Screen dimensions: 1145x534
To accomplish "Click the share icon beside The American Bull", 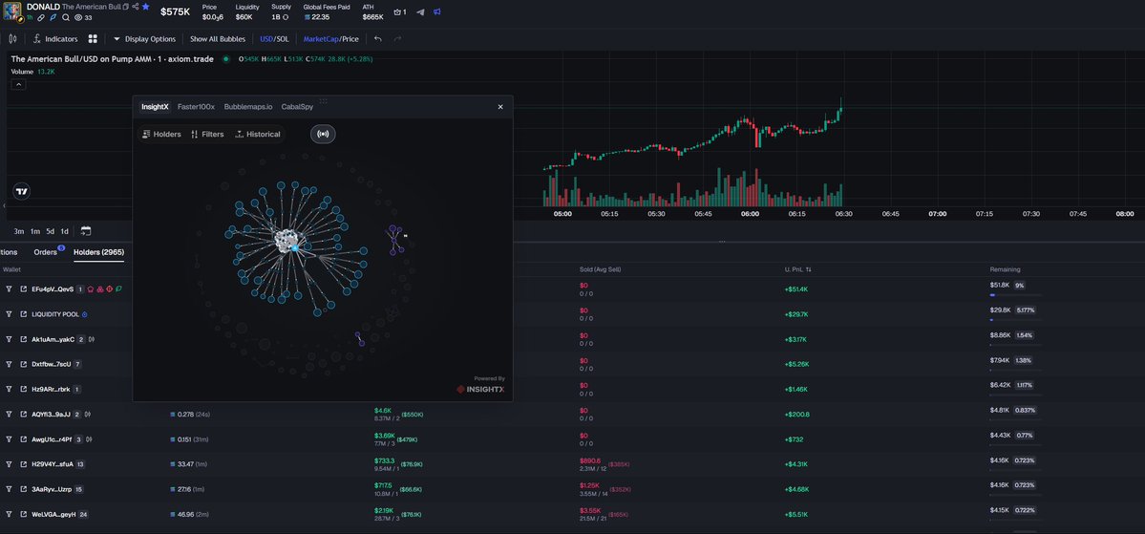I will [x=135, y=7].
